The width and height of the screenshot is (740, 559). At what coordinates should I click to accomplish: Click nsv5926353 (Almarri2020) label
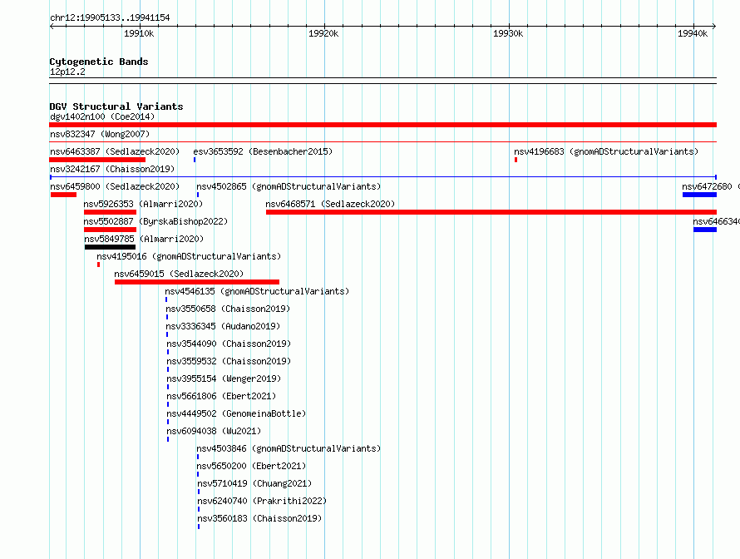coord(143,204)
